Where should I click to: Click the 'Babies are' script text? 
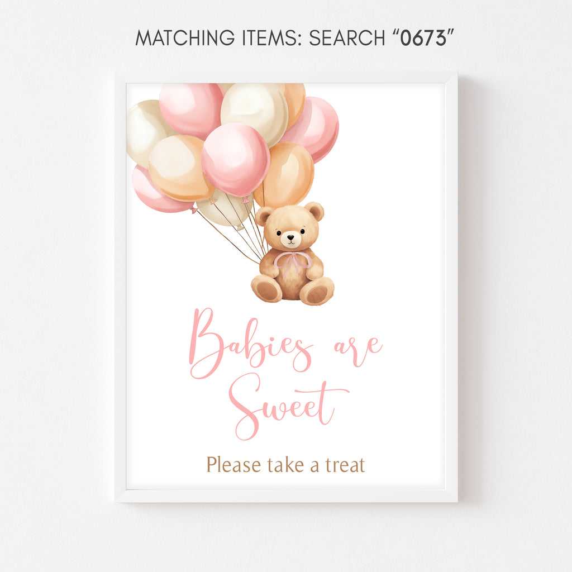(x=285, y=343)
